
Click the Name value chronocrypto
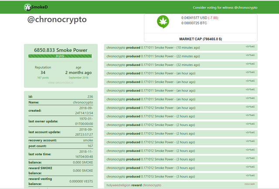coord(83,102)
